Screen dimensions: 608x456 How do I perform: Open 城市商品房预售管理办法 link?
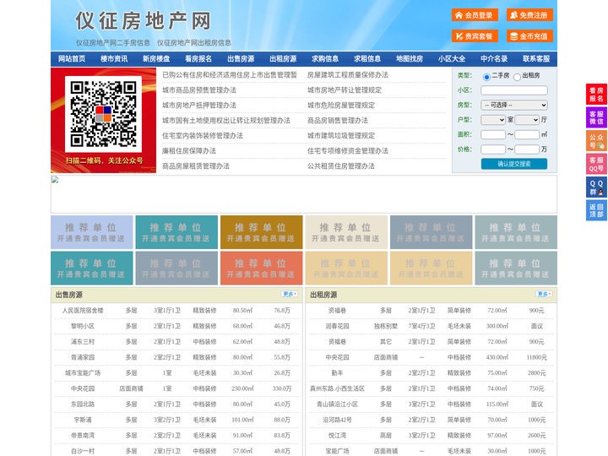[199, 90]
